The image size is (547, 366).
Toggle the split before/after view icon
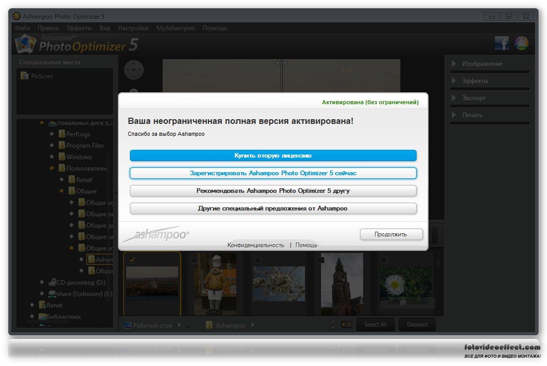pos(346,325)
